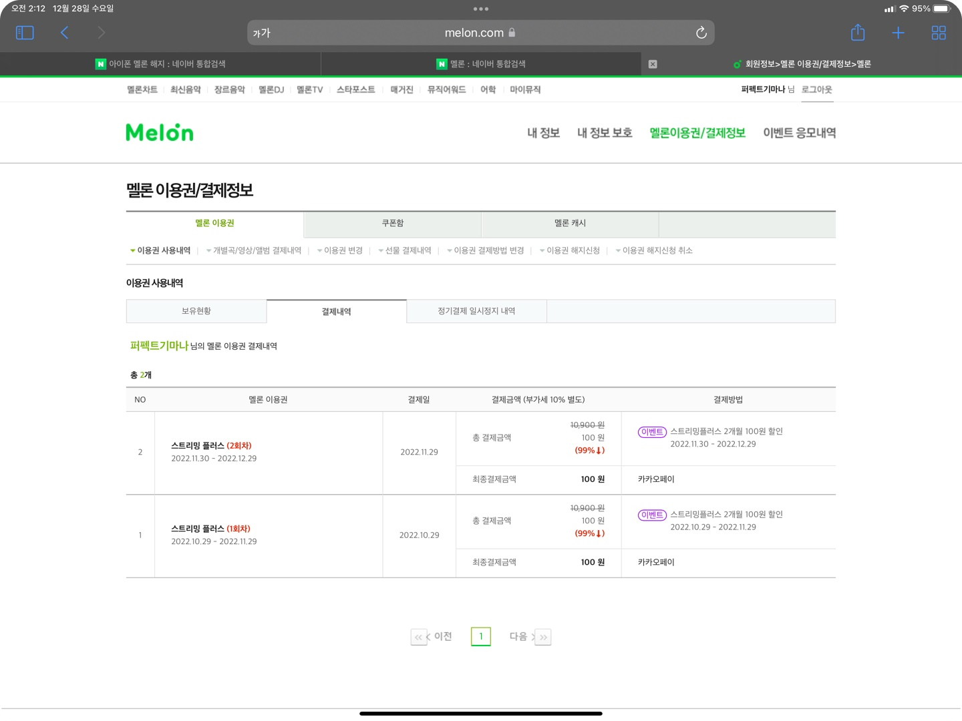Switch to the 결제내역 tab
Screen dimensions: 962x721
[336, 311]
